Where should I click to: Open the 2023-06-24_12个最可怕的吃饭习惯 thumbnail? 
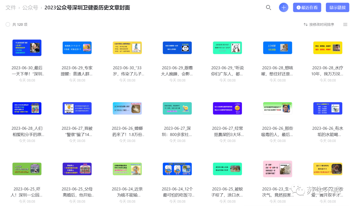[177, 169]
